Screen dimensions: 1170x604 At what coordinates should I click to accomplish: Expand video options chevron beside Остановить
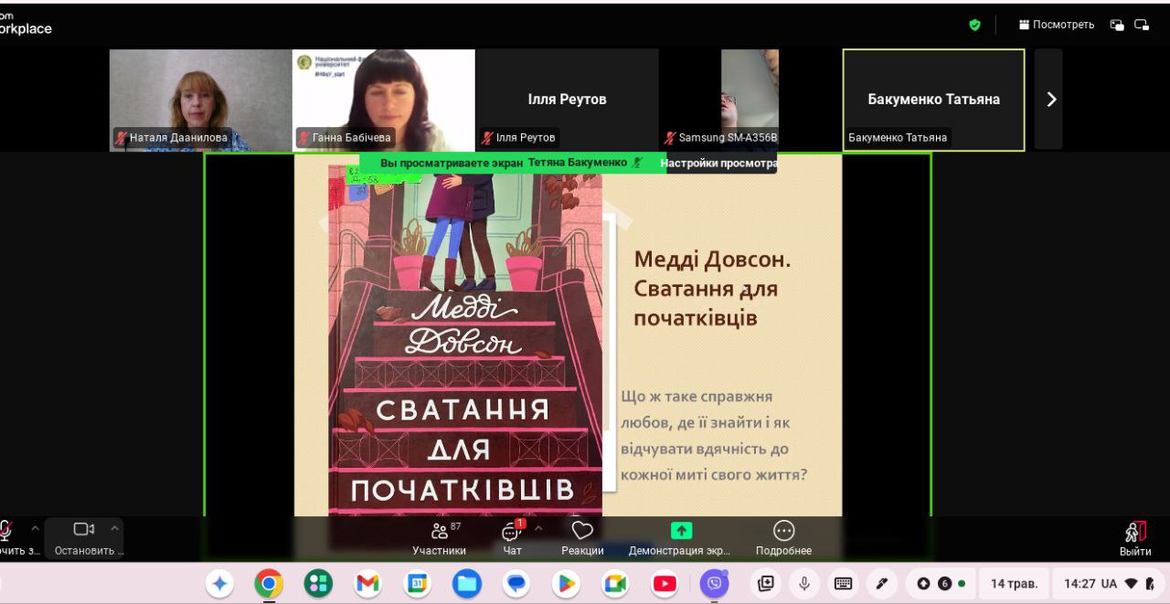114,528
